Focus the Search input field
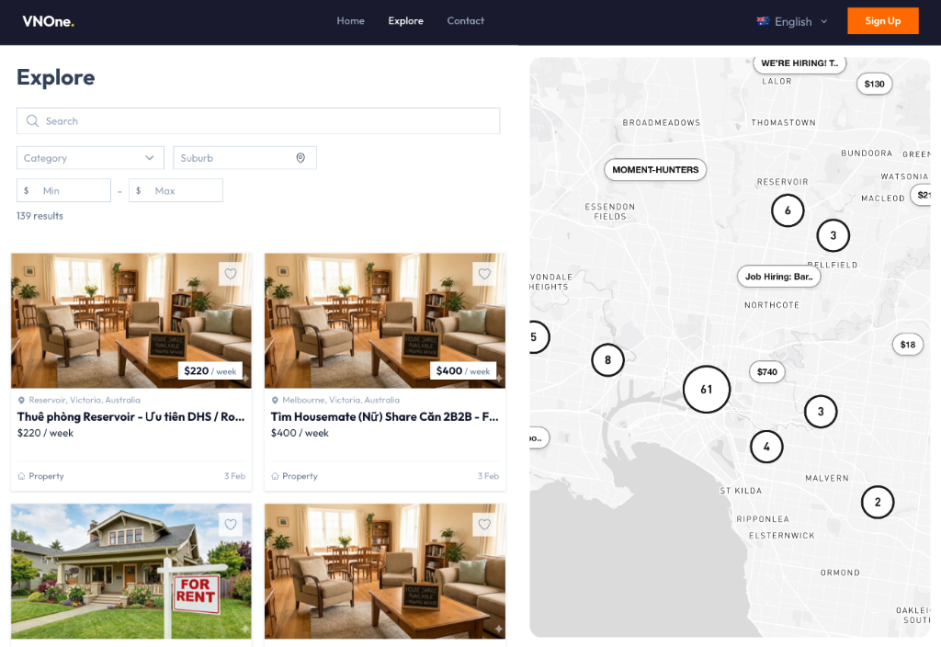 point(258,121)
